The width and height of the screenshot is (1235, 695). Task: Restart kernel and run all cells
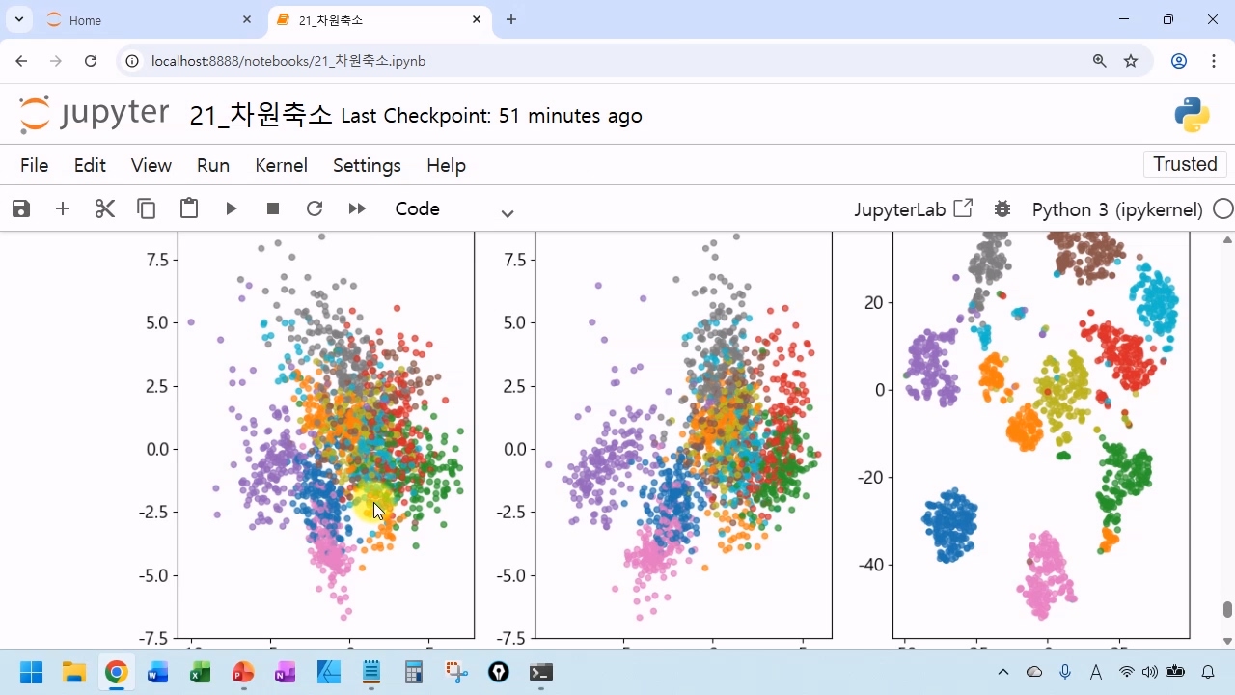point(357,208)
